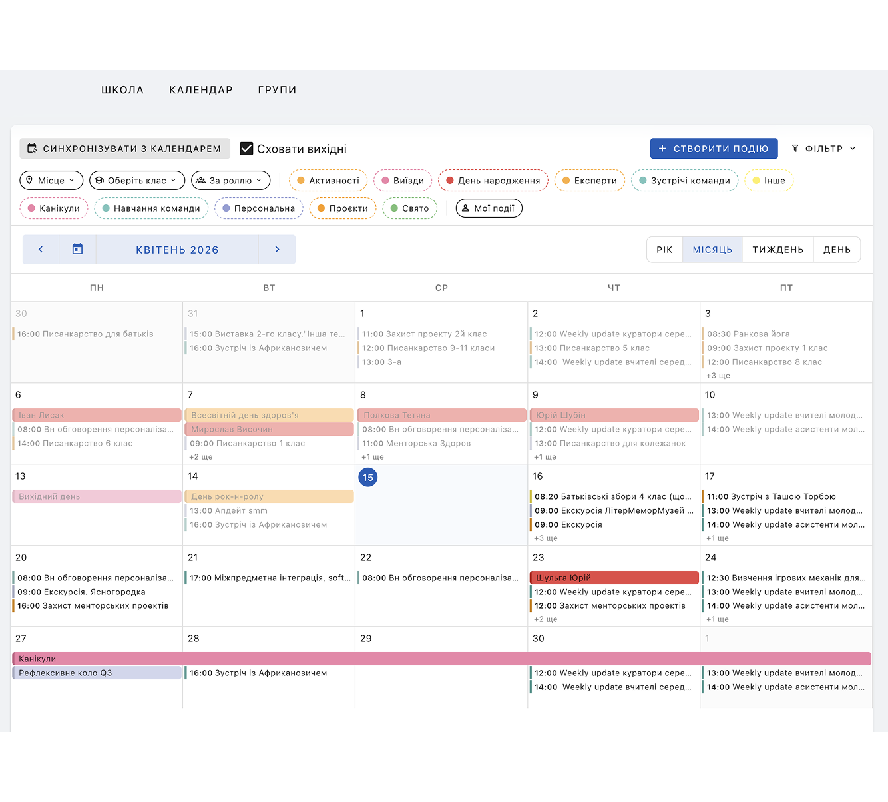Switch to День view
The image size is (888, 802).
click(837, 250)
